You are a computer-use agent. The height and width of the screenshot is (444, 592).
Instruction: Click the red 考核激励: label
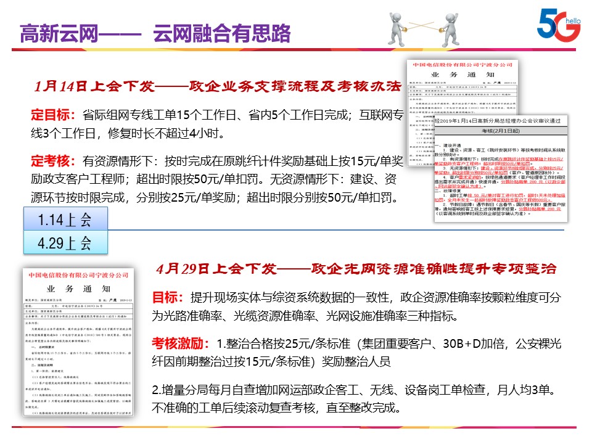(181, 343)
